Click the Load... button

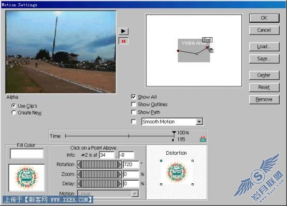coord(264,47)
